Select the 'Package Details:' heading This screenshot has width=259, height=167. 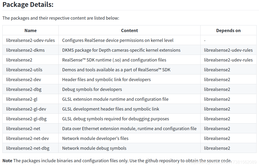coord(28,5)
